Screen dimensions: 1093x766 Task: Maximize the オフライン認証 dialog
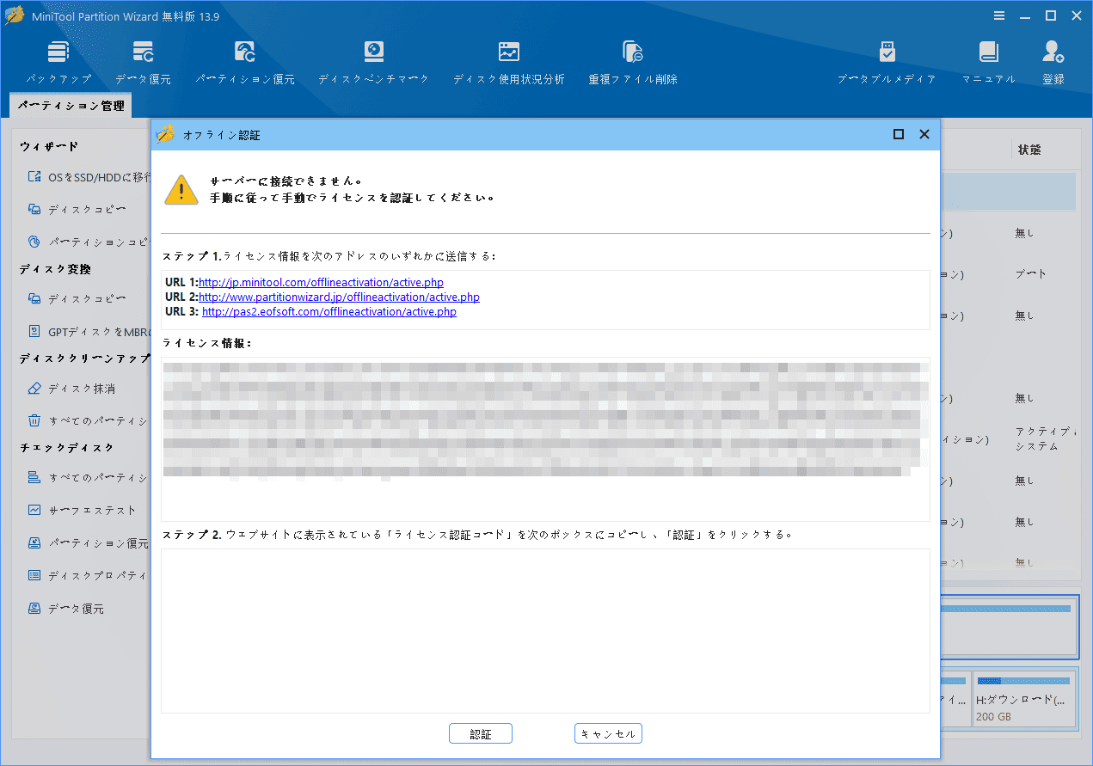coord(899,134)
